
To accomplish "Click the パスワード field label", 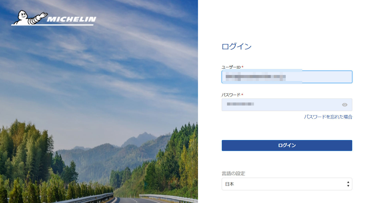I will pos(231,95).
